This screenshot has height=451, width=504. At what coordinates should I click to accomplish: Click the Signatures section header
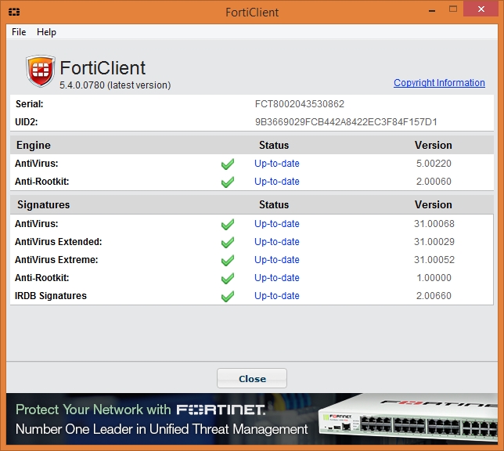(43, 204)
